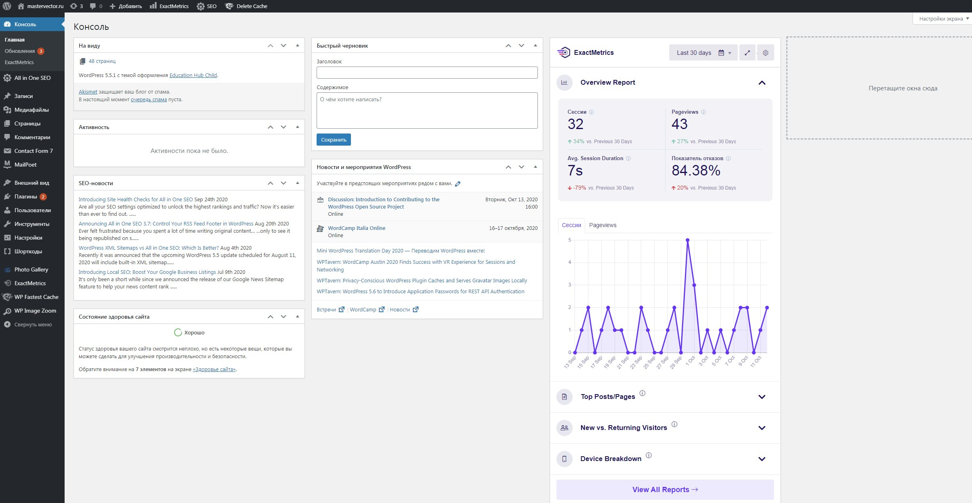The image size is (972, 503).
Task: Click the updates icon in admin bar
Action: (73, 6)
